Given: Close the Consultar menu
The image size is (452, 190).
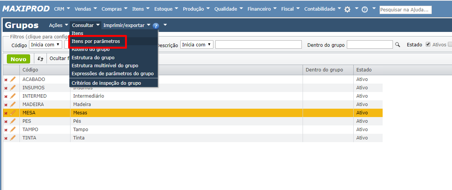Looking at the screenshot, I should [x=86, y=25].
